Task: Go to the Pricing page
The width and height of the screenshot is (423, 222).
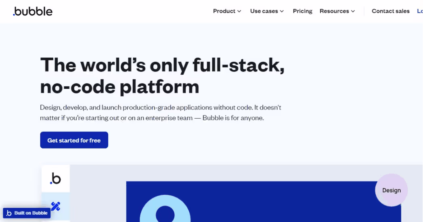Action: (x=302, y=11)
